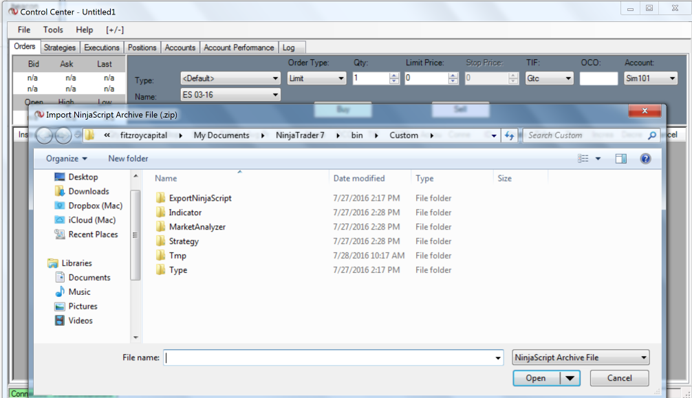This screenshot has width=692, height=398.
Task: Switch to the Executions tab
Action: [x=102, y=47]
